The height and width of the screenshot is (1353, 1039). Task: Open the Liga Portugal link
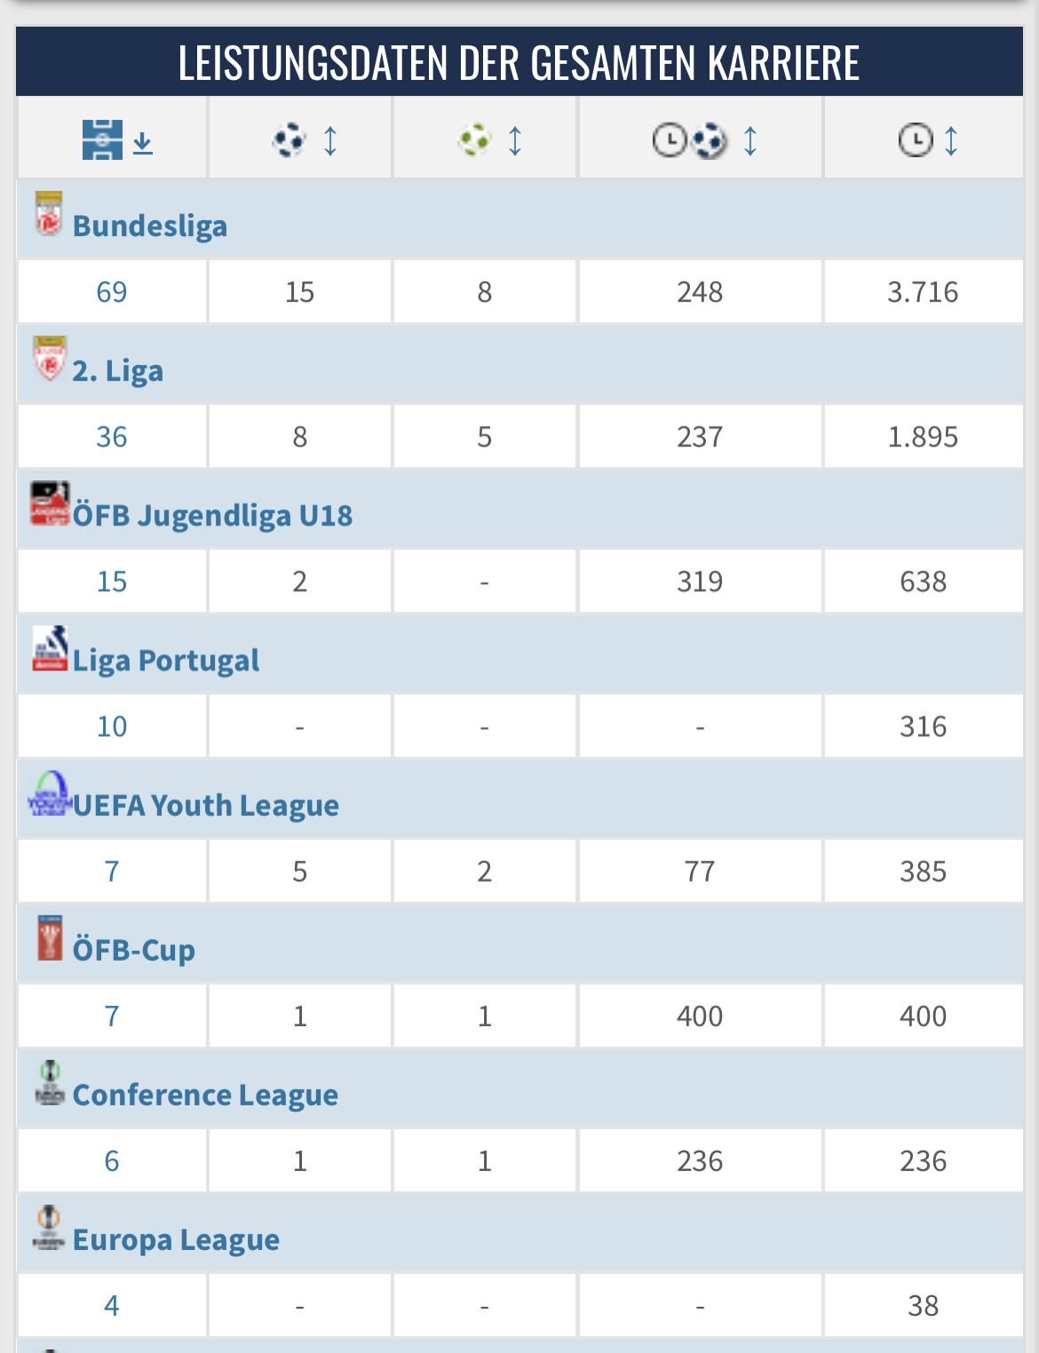pyautogui.click(x=166, y=660)
